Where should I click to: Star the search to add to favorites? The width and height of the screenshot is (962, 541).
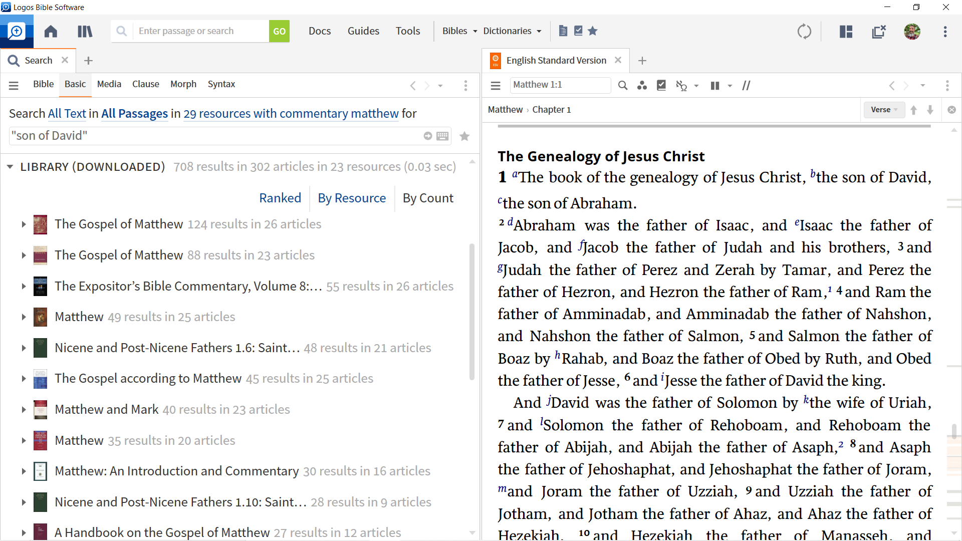point(464,136)
